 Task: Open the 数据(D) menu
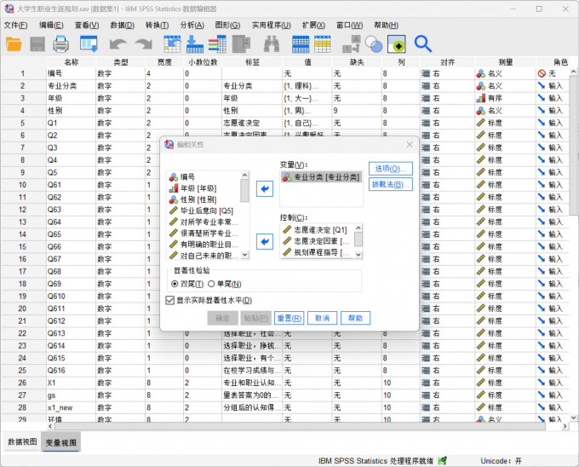click(x=123, y=25)
